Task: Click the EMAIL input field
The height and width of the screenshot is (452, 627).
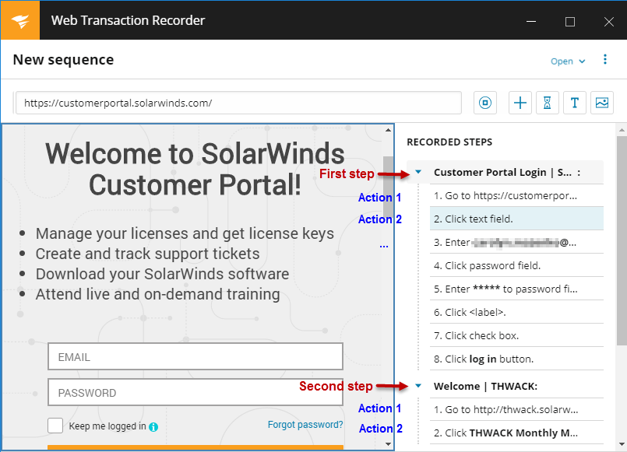Action: point(195,357)
